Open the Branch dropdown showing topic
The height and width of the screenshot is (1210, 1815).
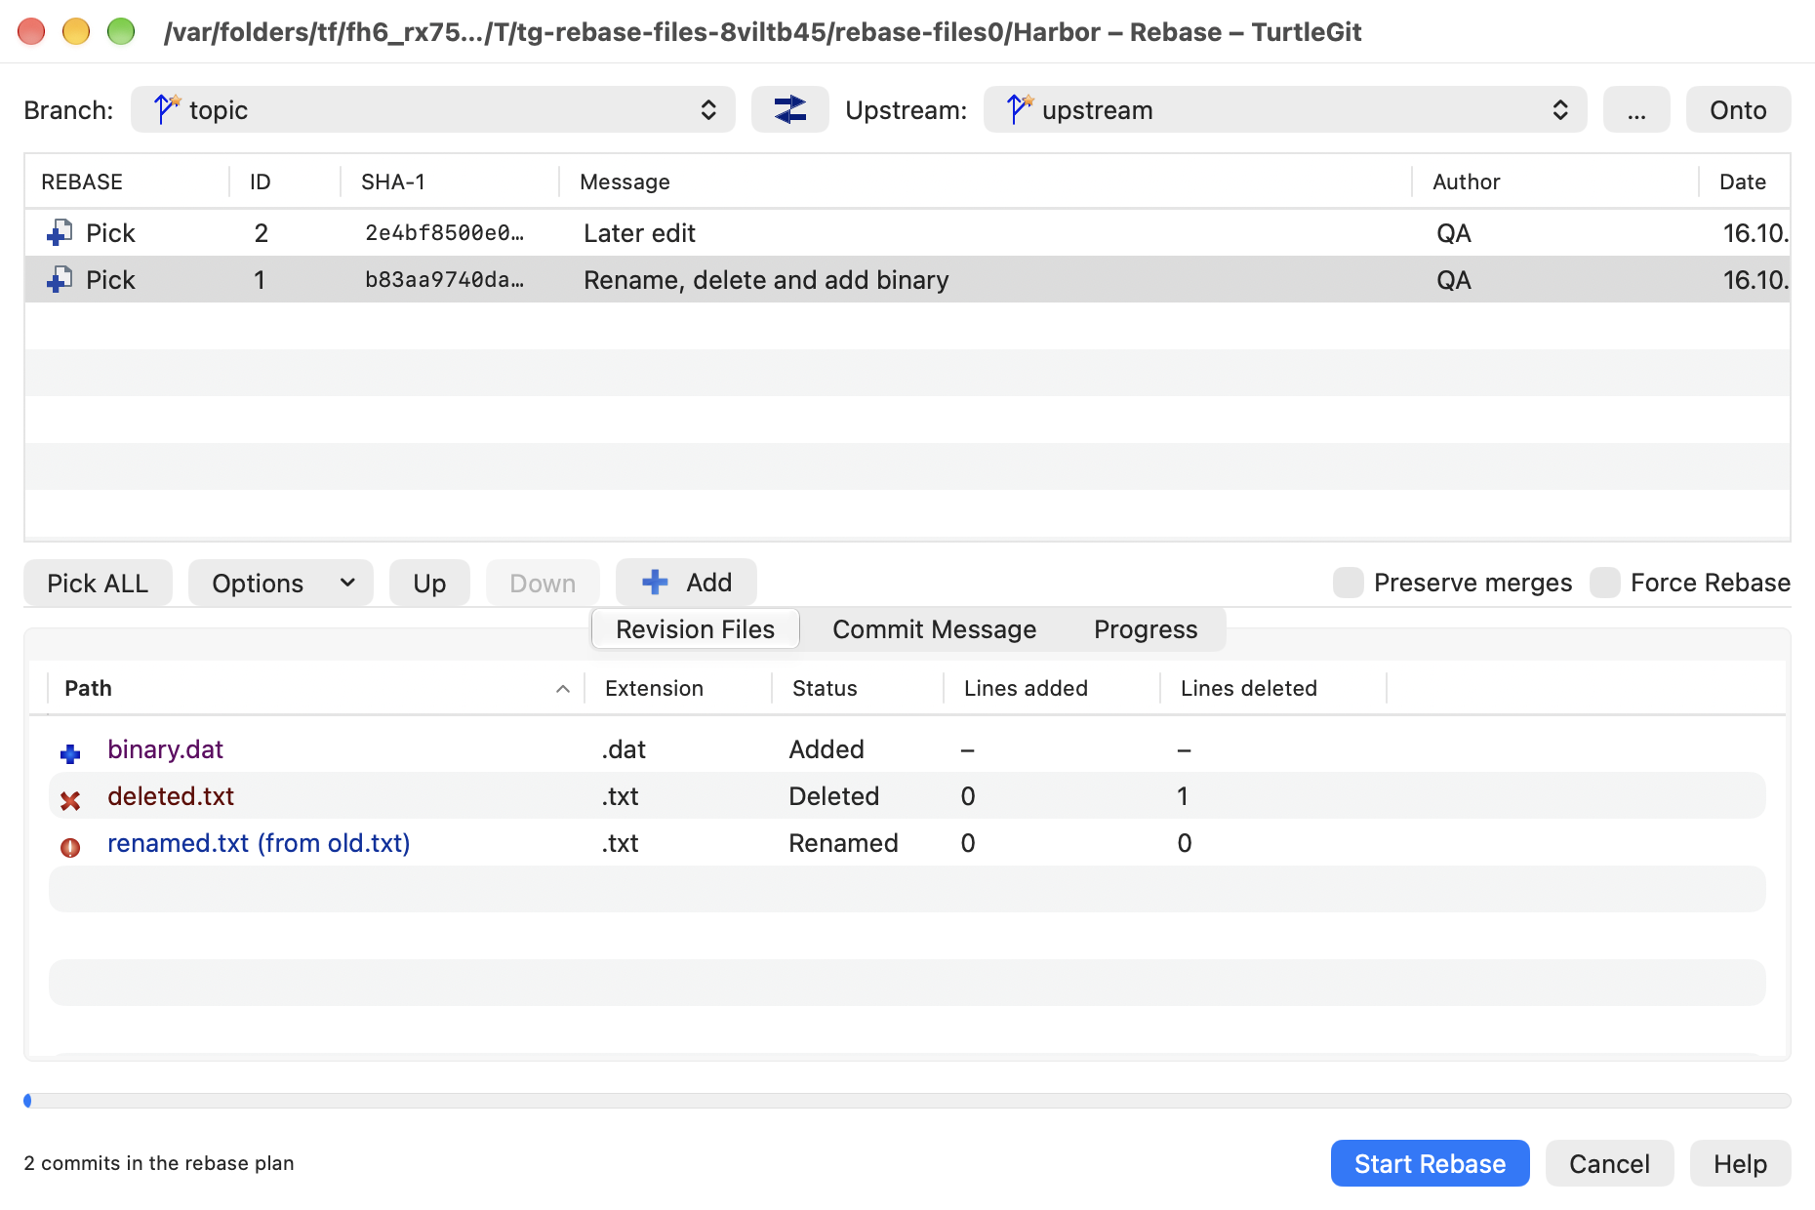coord(433,109)
